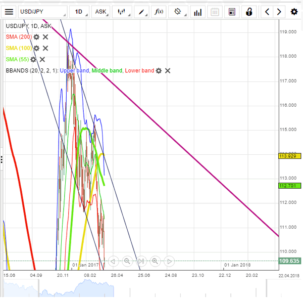Remove the BBANDS indicator
Screen dimensions: 303x298
pos(168,70)
